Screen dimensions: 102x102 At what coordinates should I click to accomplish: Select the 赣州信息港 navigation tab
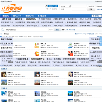42,16
